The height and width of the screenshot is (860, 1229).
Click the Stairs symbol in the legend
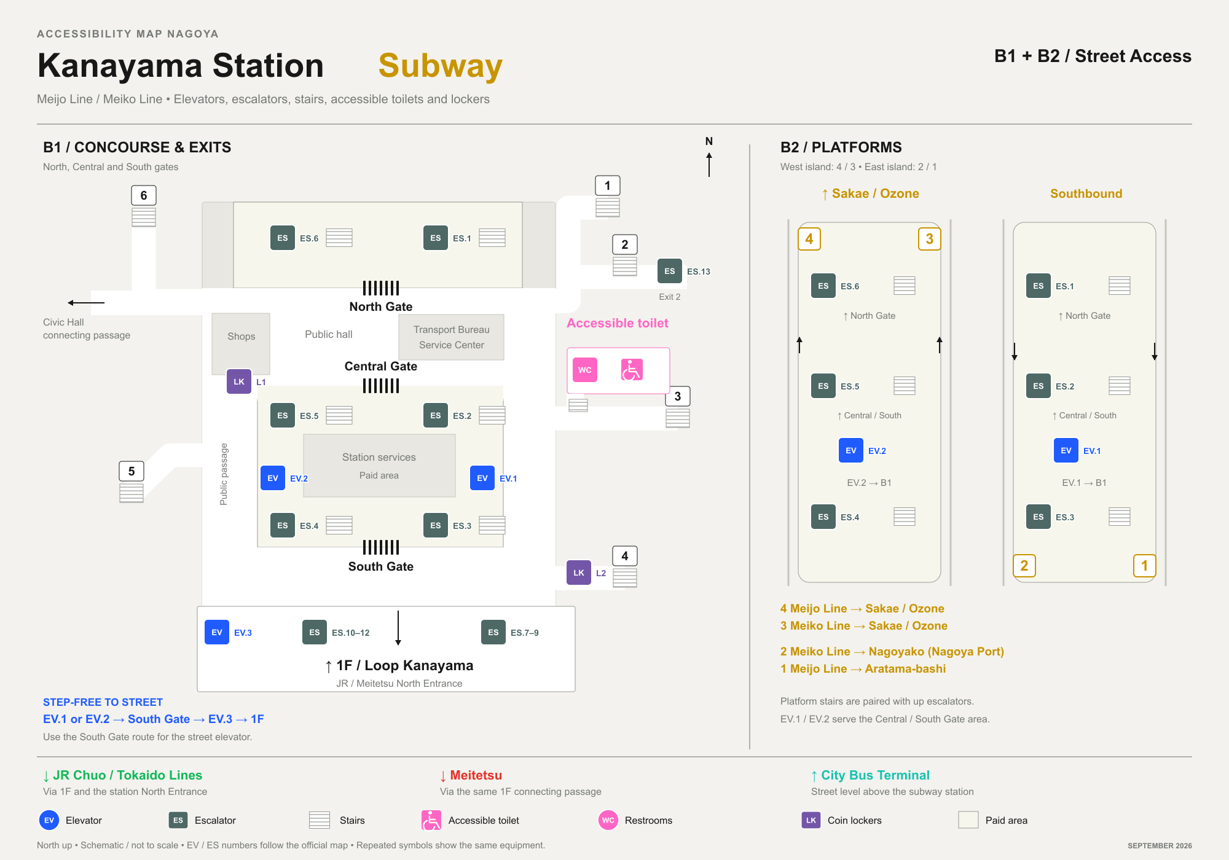pos(320,820)
